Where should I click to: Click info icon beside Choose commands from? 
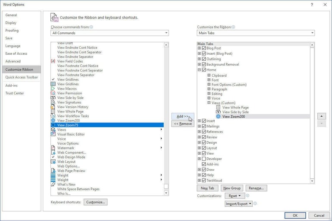(x=91, y=27)
